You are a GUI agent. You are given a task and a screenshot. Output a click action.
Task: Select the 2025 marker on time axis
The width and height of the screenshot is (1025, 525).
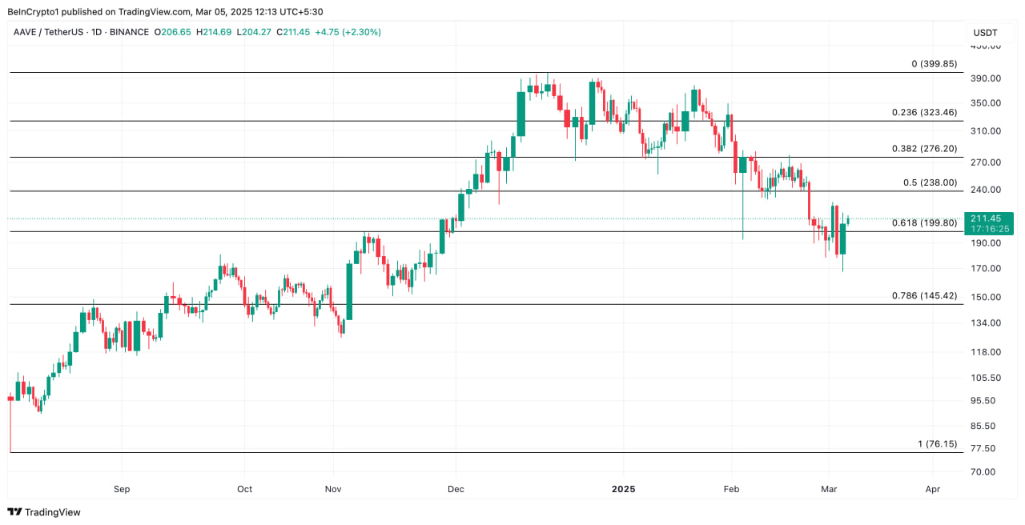tap(622, 489)
